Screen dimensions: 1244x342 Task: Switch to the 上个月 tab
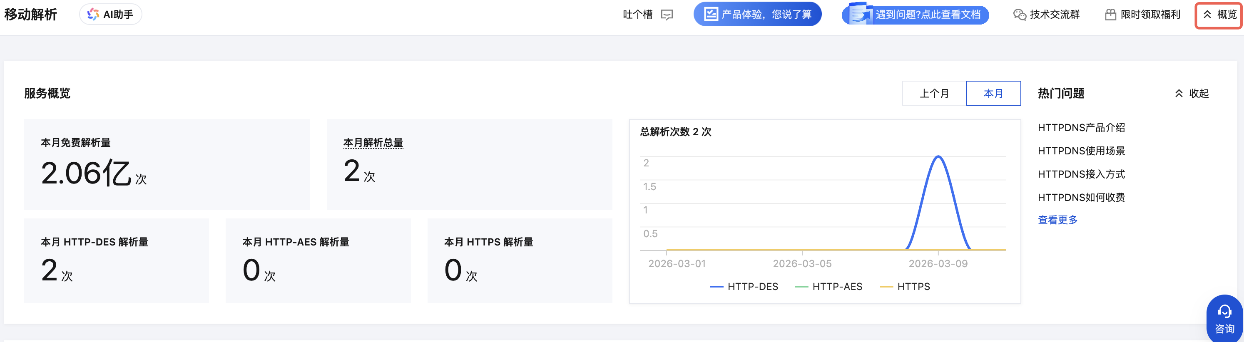click(x=934, y=93)
